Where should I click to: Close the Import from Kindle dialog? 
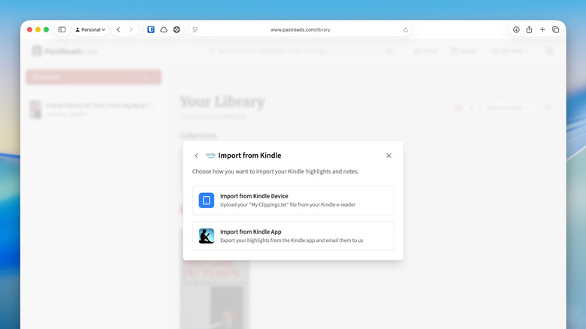click(388, 155)
